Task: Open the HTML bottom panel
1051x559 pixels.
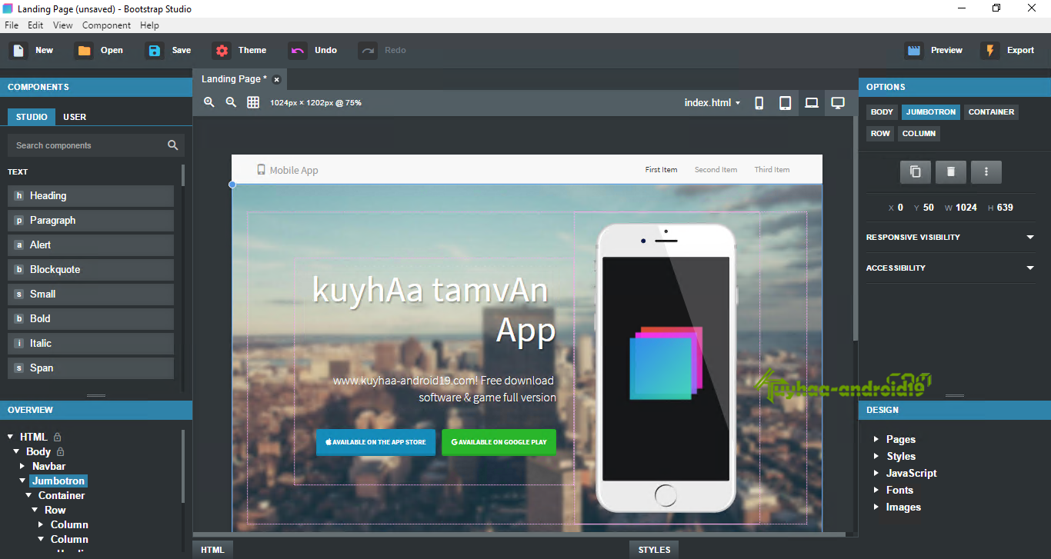Action: point(212,550)
